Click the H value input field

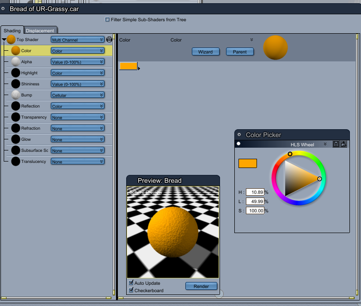pyautogui.click(x=255, y=192)
